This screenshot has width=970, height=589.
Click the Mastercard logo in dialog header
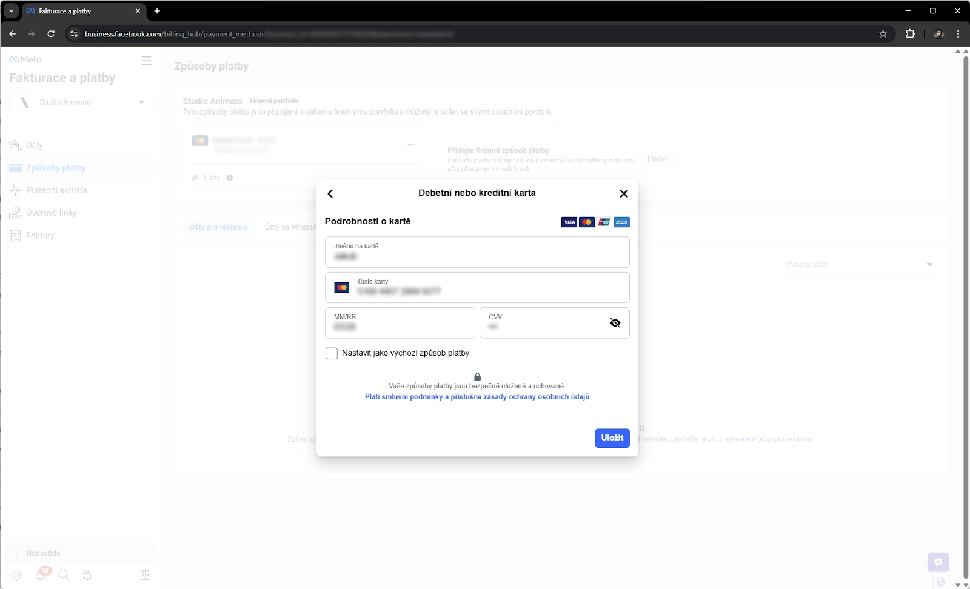(587, 222)
